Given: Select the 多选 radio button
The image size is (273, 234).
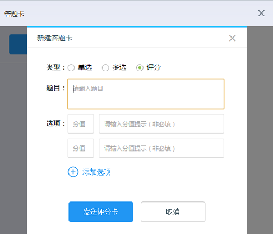Looking at the screenshot, I should (x=105, y=67).
